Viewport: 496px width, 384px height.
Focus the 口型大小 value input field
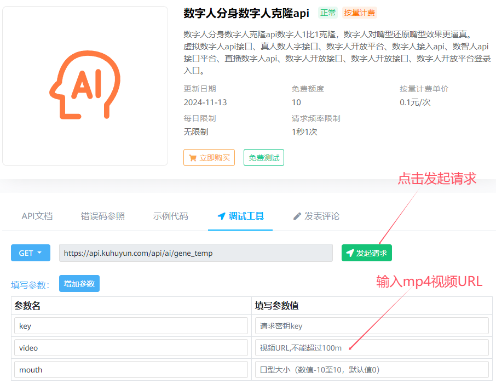click(x=372, y=370)
